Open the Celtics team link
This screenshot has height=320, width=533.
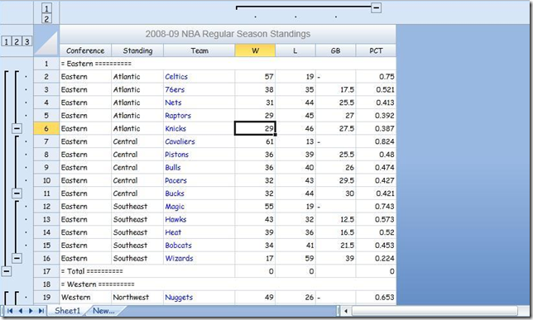coord(176,77)
